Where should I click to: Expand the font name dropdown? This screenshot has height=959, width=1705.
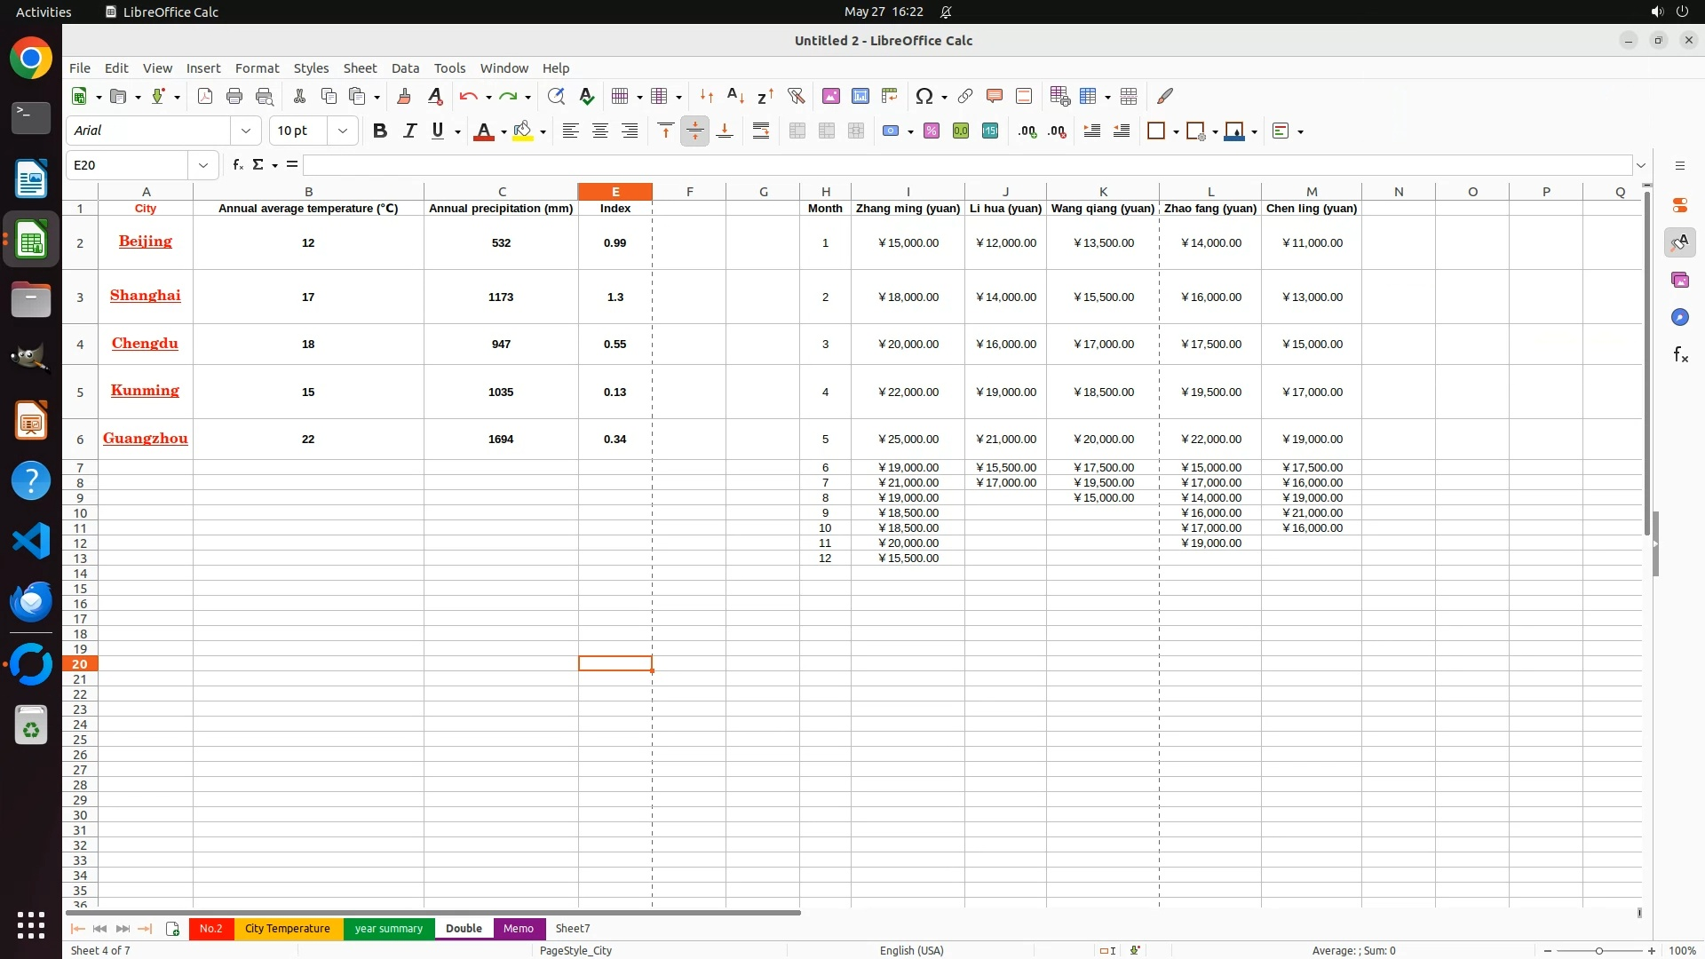pyautogui.click(x=246, y=131)
